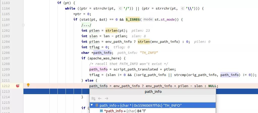Click st.st_mode on line 1186
Viewport: 258px width, 113px height.
[x=165, y=20]
